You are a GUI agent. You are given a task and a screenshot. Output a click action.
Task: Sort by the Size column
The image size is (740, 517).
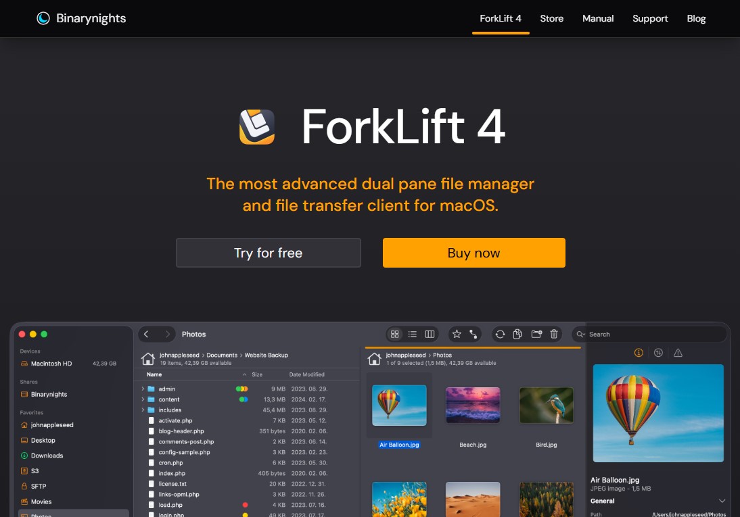click(257, 374)
